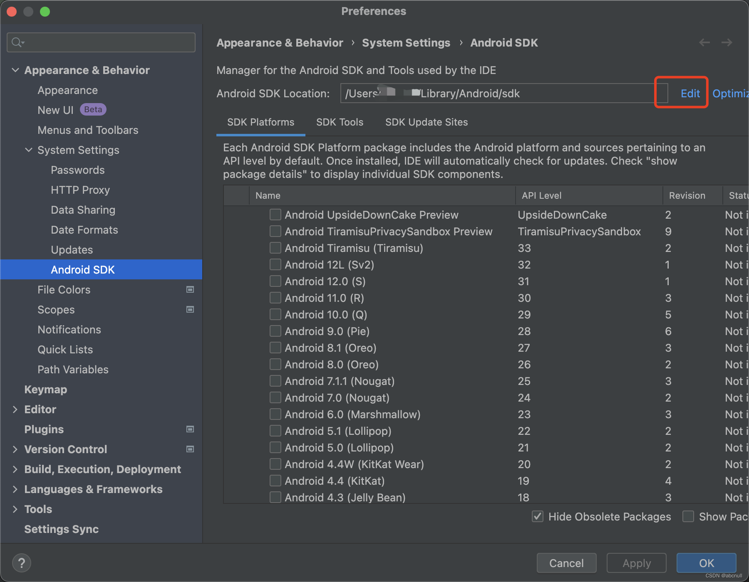Expand Build, Execution, Deployment section
The width and height of the screenshot is (749, 582).
click(15, 469)
